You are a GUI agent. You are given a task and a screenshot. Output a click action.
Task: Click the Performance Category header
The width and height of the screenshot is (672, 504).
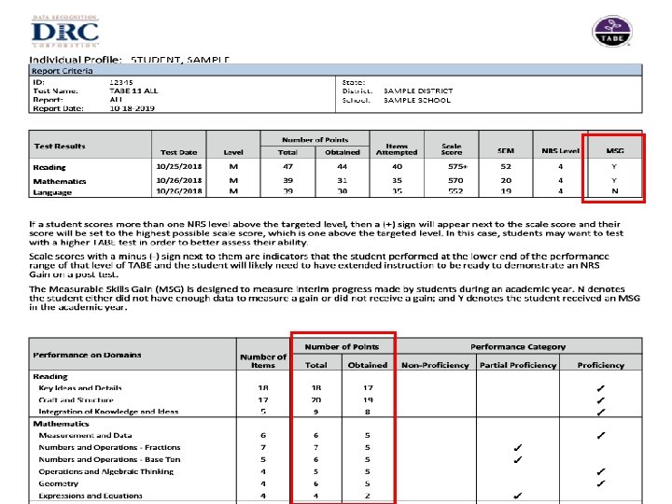point(518,346)
